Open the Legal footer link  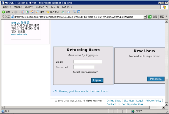(x=139, y=101)
